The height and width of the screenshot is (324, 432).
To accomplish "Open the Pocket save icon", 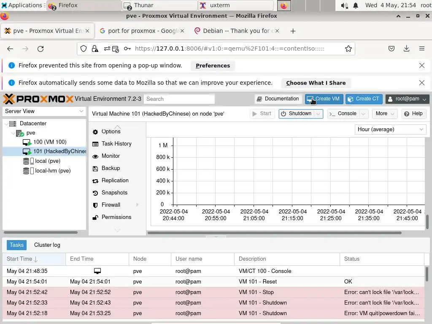I will point(391,49).
